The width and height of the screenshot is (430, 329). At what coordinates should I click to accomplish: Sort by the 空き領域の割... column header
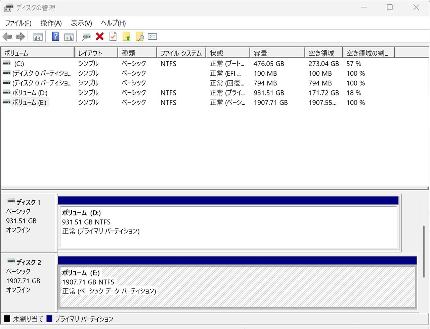point(369,53)
